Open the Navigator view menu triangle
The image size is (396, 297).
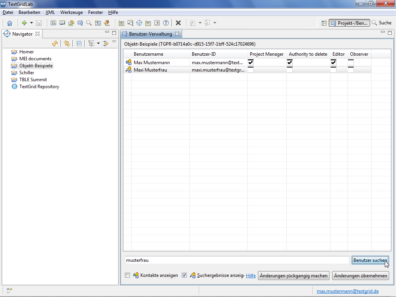[x=114, y=42]
